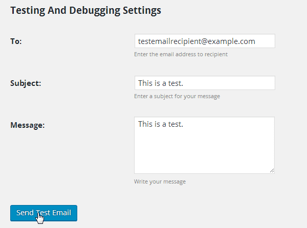Screen dimensions: 307x228
Task: Click the word 'This' in the Subject field
Action: pos(145,83)
